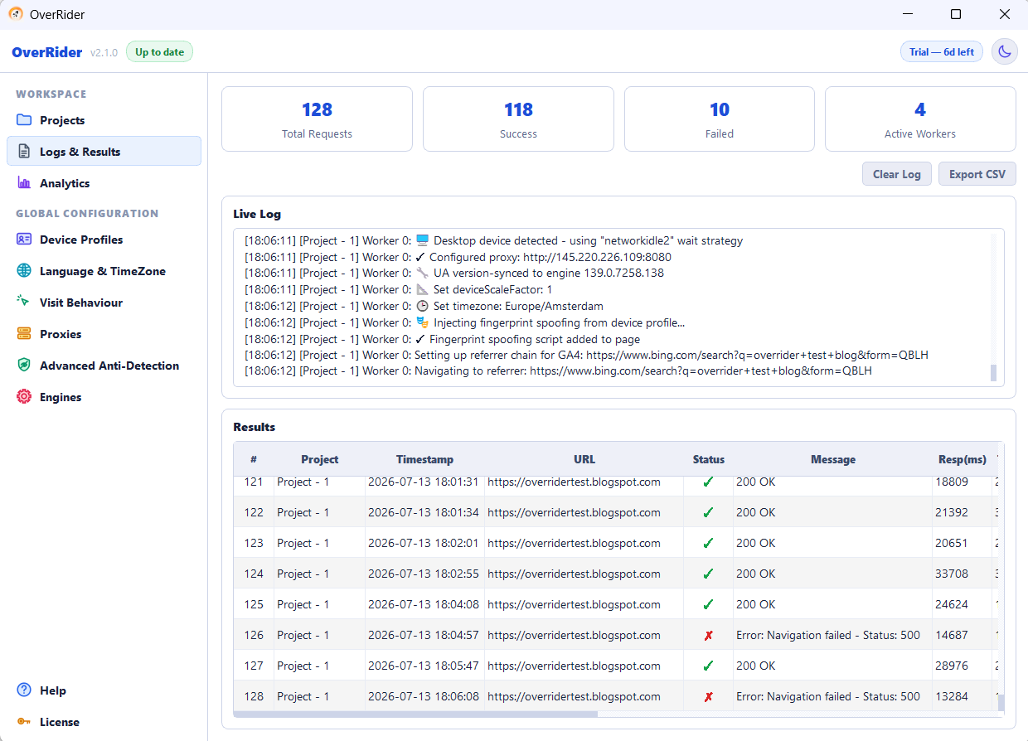Click the timestamp 2026-07-13 18:04:57

point(424,635)
